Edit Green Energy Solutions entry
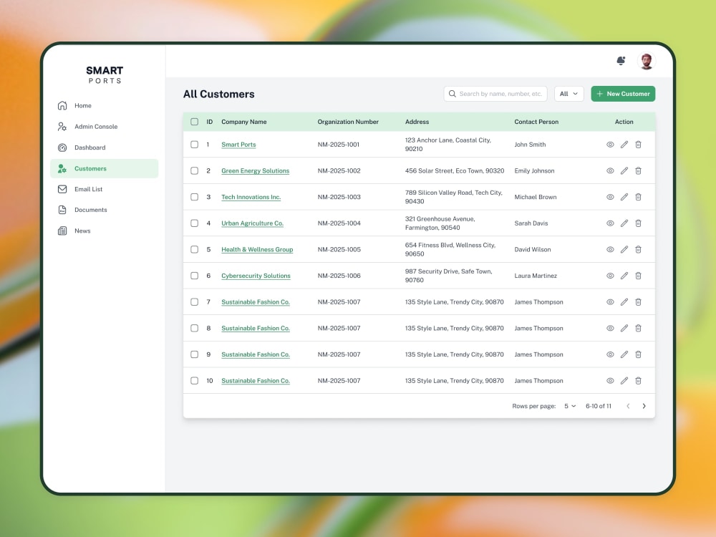The width and height of the screenshot is (716, 537). 624,171
